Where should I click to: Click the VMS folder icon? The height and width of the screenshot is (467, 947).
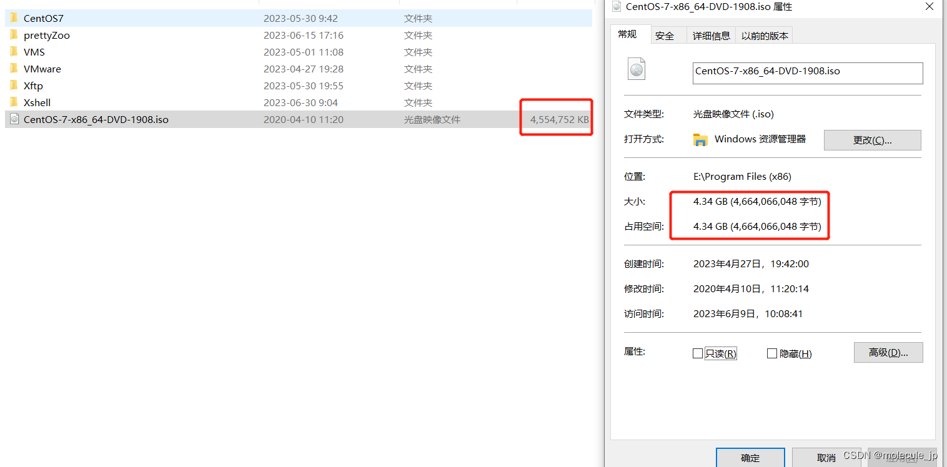[x=14, y=52]
